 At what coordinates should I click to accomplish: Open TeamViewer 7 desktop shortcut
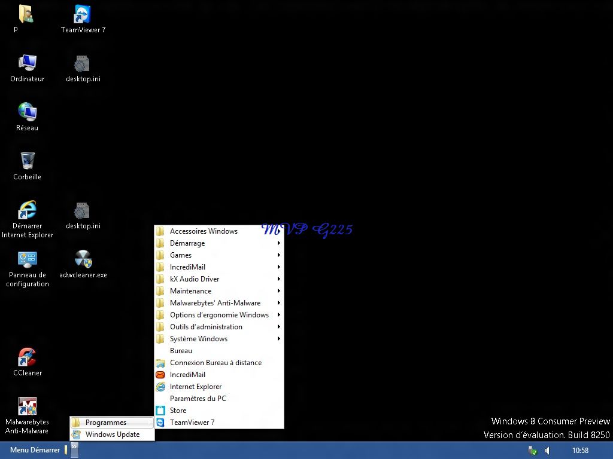(83, 15)
